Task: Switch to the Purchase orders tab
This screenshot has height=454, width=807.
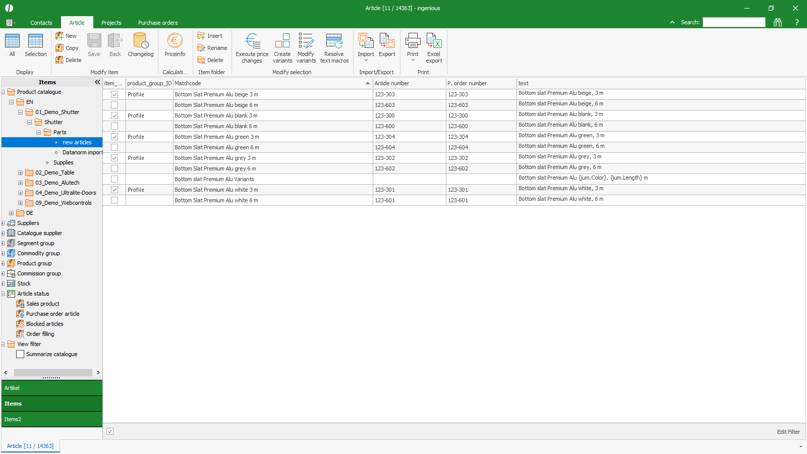Action: [158, 23]
